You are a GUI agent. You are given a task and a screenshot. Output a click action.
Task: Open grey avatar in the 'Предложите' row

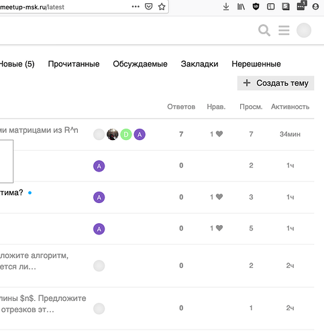click(99, 309)
